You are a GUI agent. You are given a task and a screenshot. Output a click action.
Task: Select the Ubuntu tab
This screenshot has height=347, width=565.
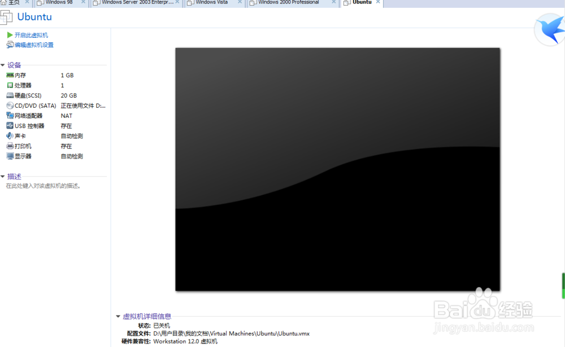point(362,2)
